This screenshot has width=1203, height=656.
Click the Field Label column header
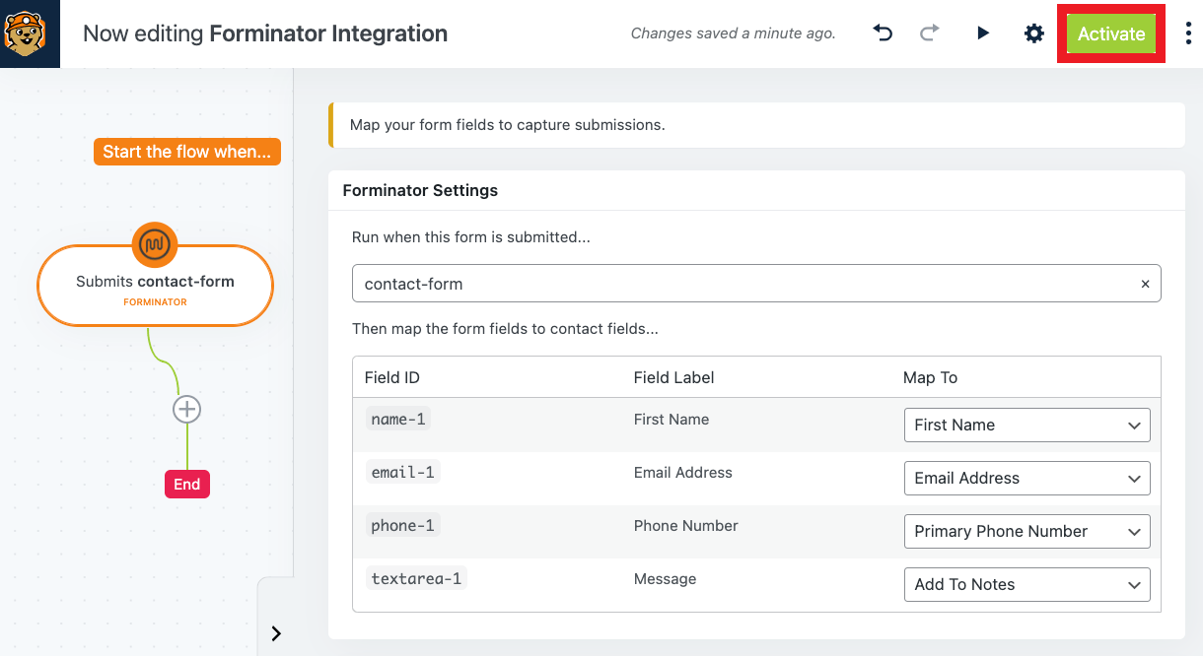click(x=673, y=377)
